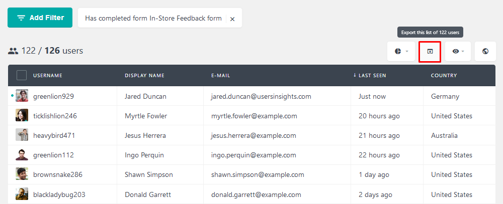
Task: Open the pie chart segments dropdown
Action: pyautogui.click(x=401, y=51)
